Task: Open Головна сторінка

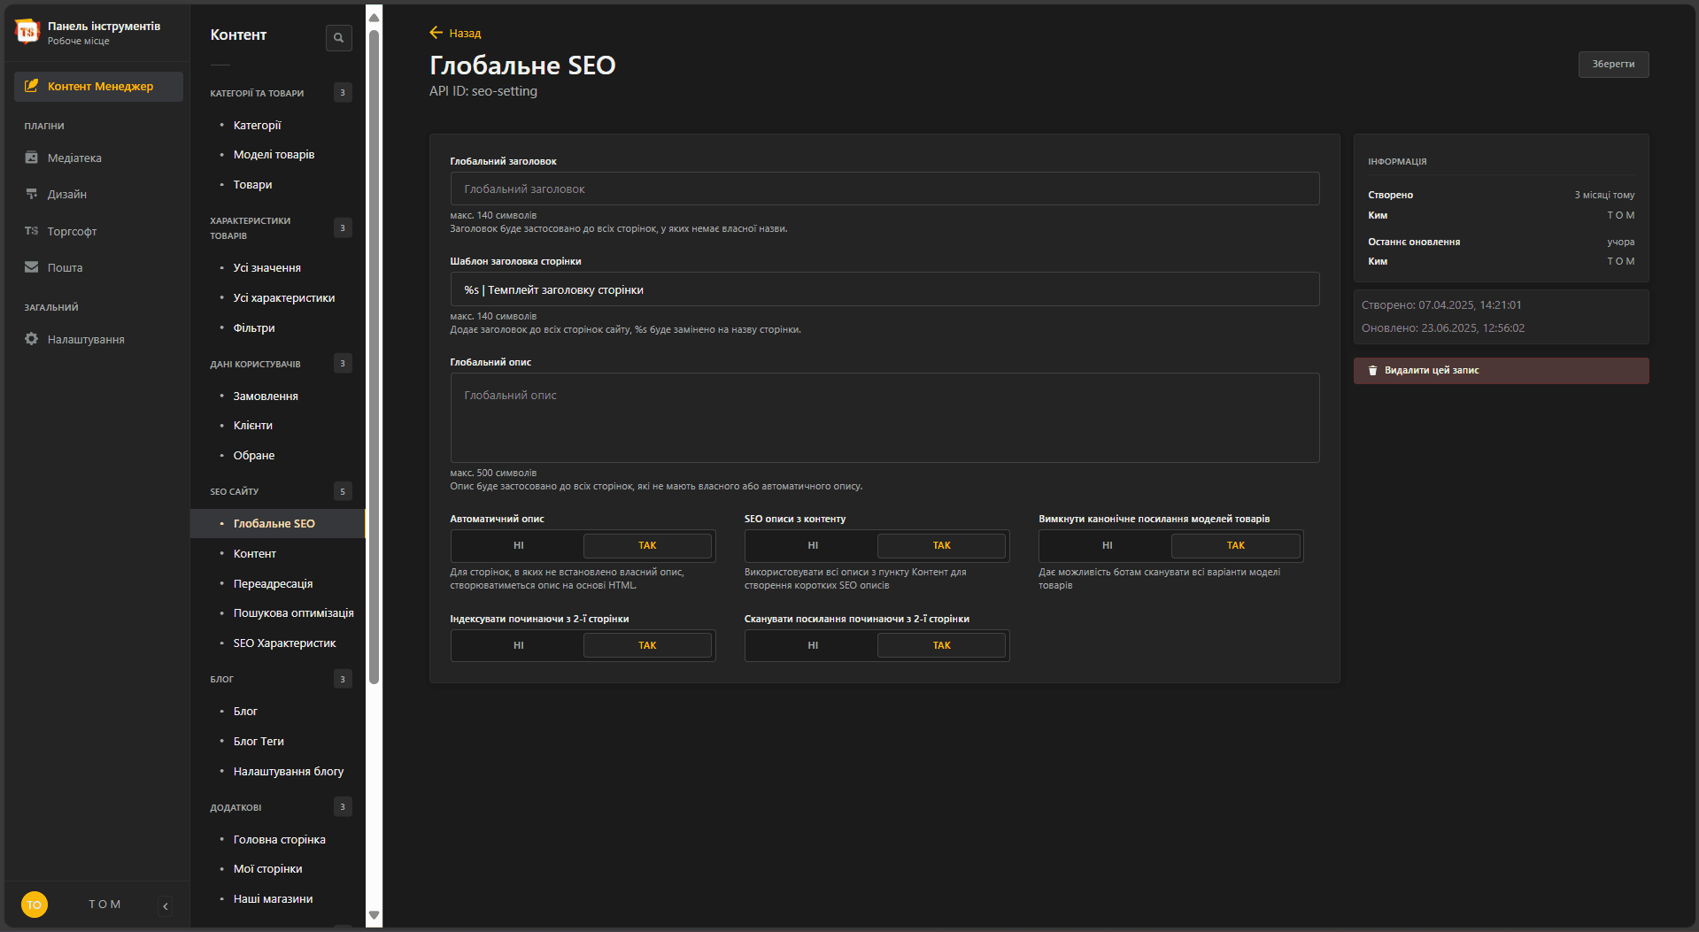Action: [279, 839]
